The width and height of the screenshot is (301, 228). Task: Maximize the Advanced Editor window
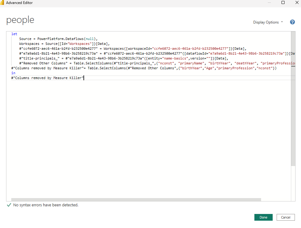283,2
